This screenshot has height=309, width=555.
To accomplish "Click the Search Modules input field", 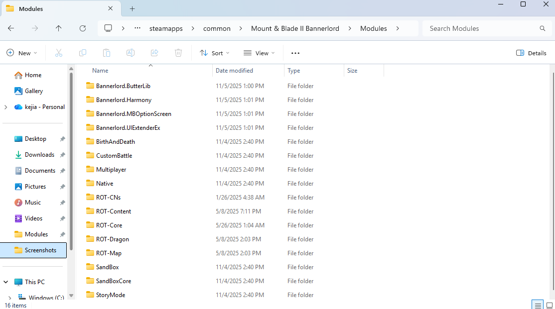I will [481, 28].
